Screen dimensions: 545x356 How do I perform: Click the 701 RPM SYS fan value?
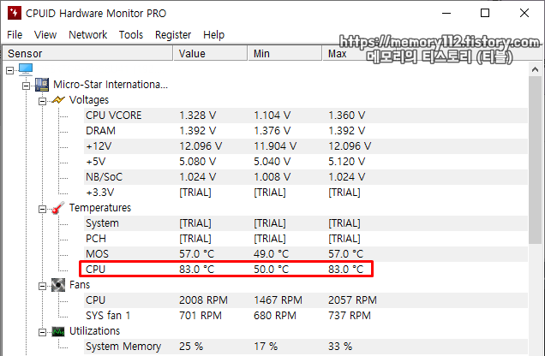tap(201, 316)
